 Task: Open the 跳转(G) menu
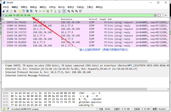pyautogui.click(x=33, y=7)
